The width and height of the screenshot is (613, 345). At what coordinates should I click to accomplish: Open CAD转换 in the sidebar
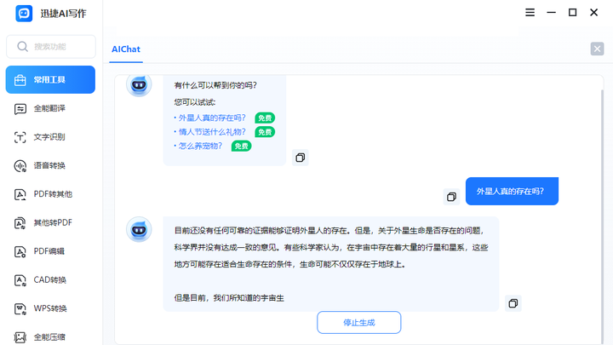[x=50, y=279]
